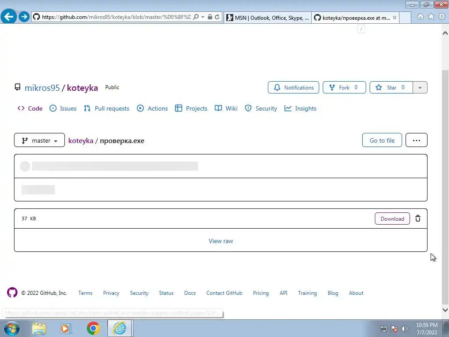Click the Internet Explorer taskbar icon
The image size is (449, 337).
119,328
